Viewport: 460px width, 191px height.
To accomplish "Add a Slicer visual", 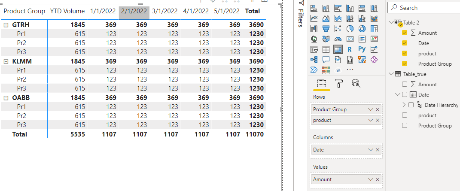I will (314, 49).
